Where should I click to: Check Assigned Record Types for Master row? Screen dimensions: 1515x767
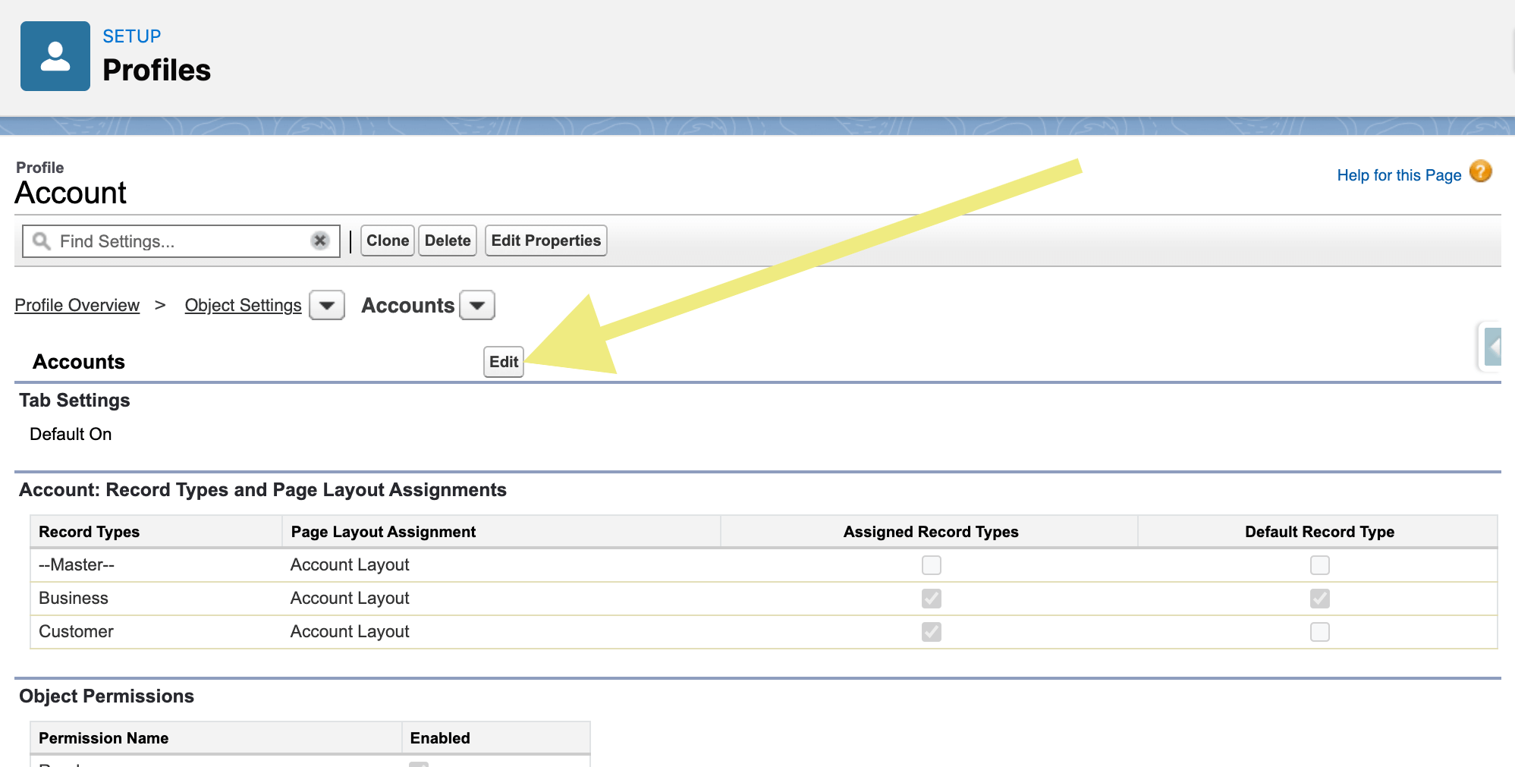pos(931,564)
